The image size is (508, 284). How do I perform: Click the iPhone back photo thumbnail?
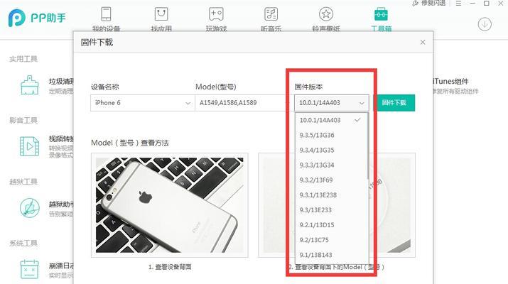click(169, 205)
